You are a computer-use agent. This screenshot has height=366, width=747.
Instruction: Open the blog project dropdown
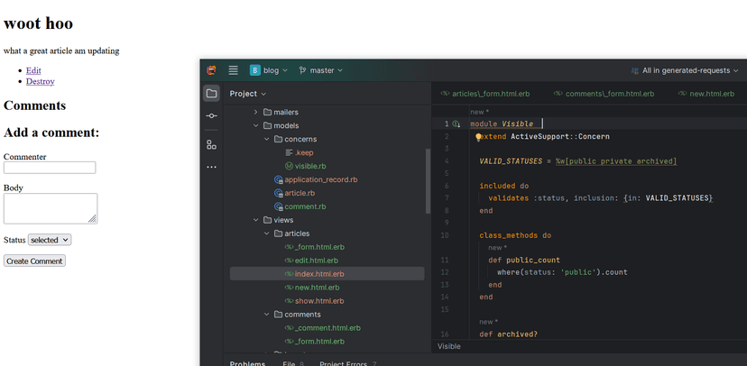(x=270, y=70)
